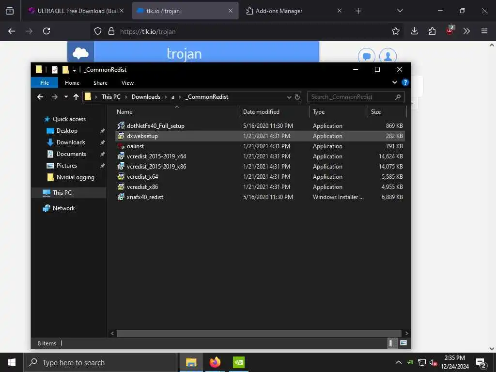Click Downloads in the breadcrumb path
Image resolution: width=496 pixels, height=372 pixels.
146,97
